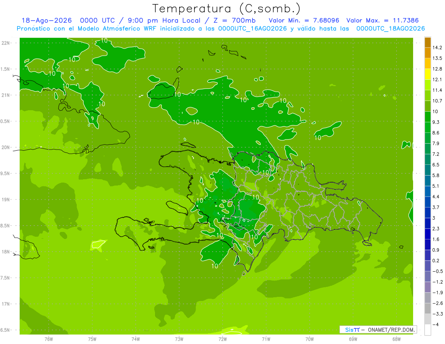Click the "19N" latitude axis label
The width and height of the screenshot is (445, 344).
click(x=6, y=199)
